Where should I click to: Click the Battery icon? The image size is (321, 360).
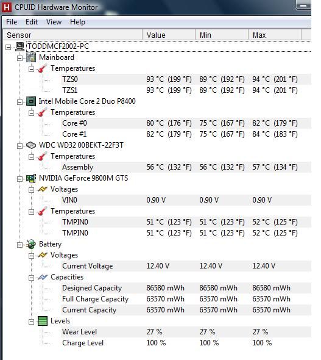[31, 244]
